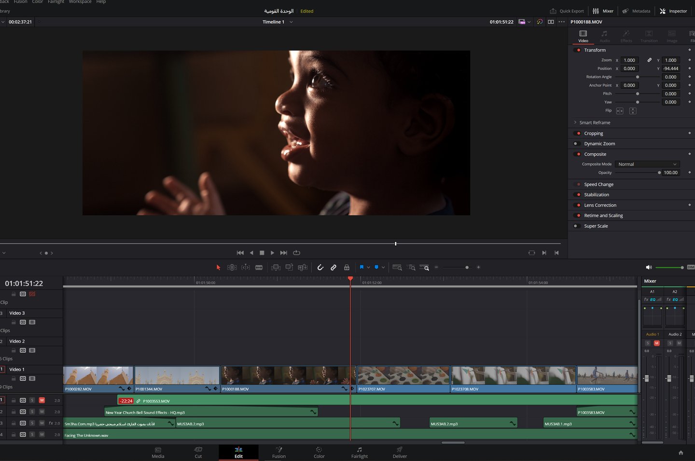Play reverse in viewer transport

pyautogui.click(x=251, y=253)
